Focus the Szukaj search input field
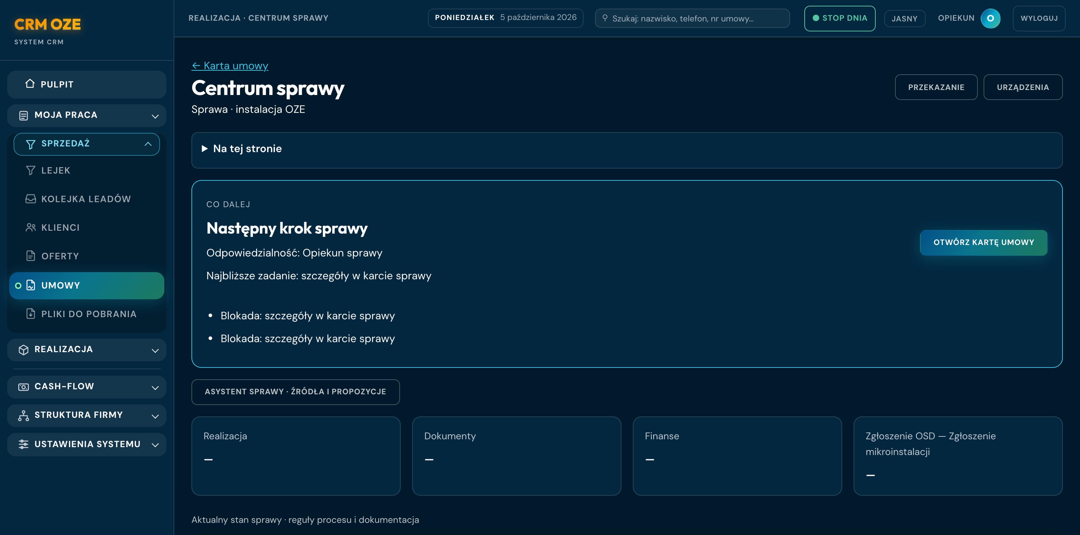The width and height of the screenshot is (1080, 535). (x=692, y=18)
